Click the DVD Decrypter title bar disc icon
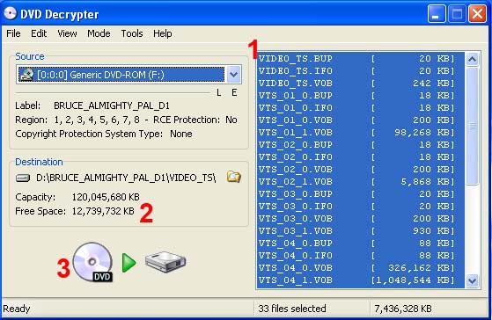Viewport: 492px width, 320px height. tap(10, 13)
